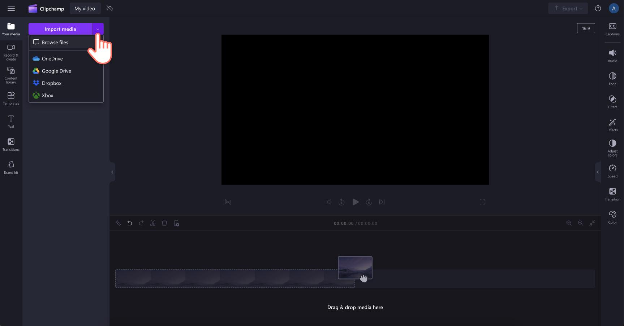
Task: Select the mountain clip thumbnail on the timeline
Action: [x=355, y=268]
